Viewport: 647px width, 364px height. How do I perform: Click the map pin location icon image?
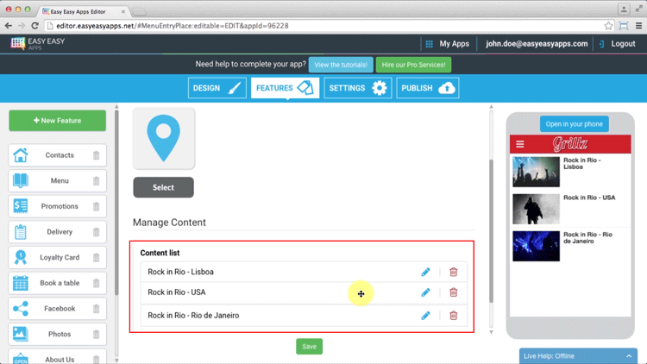click(x=163, y=138)
